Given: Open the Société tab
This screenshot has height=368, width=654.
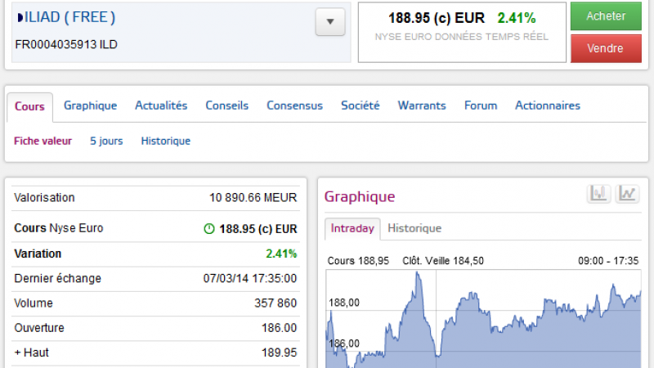Looking at the screenshot, I should point(360,105).
